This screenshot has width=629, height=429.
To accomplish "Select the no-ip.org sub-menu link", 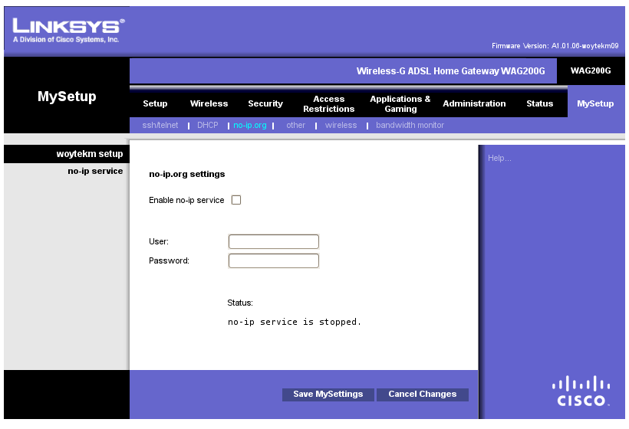I will [x=250, y=125].
